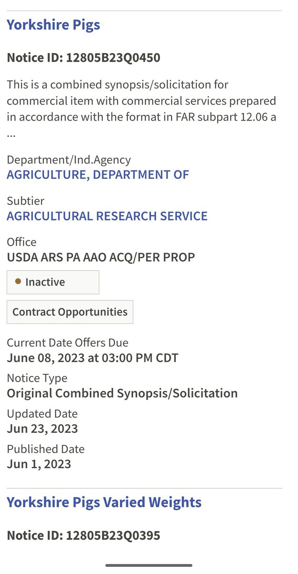Click the AGRICULTURE, DEPARTMENT OF link
The height and width of the screenshot is (574, 298).
pyautogui.click(x=98, y=175)
